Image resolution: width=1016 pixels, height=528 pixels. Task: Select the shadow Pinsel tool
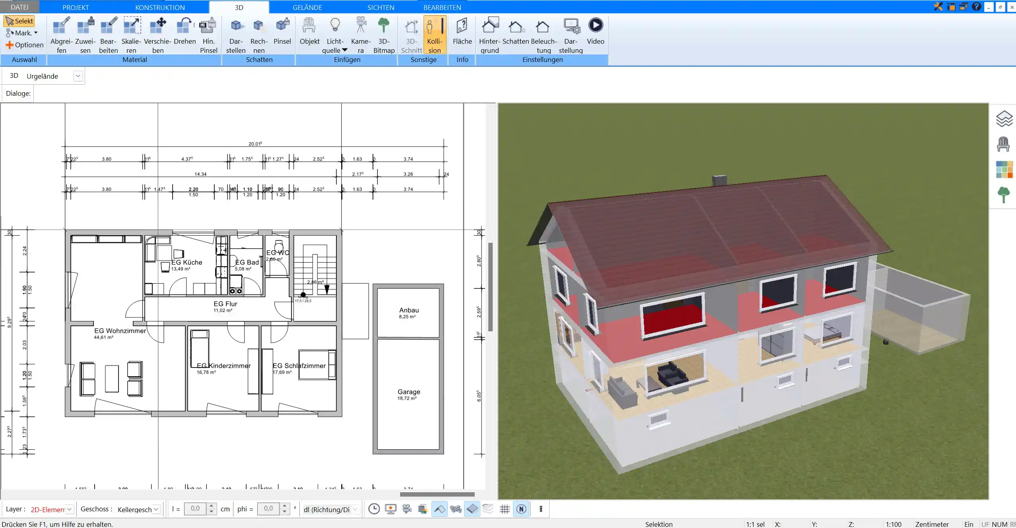(282, 31)
